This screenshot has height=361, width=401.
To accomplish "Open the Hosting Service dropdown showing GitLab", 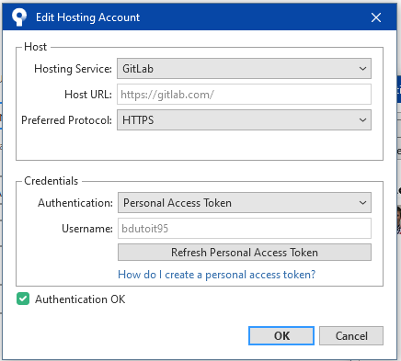I will pyautogui.click(x=244, y=69).
